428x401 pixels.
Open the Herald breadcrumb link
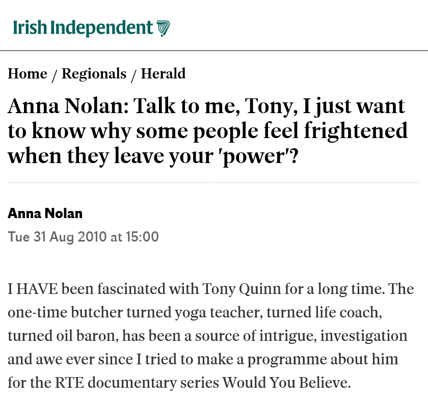coord(163,74)
